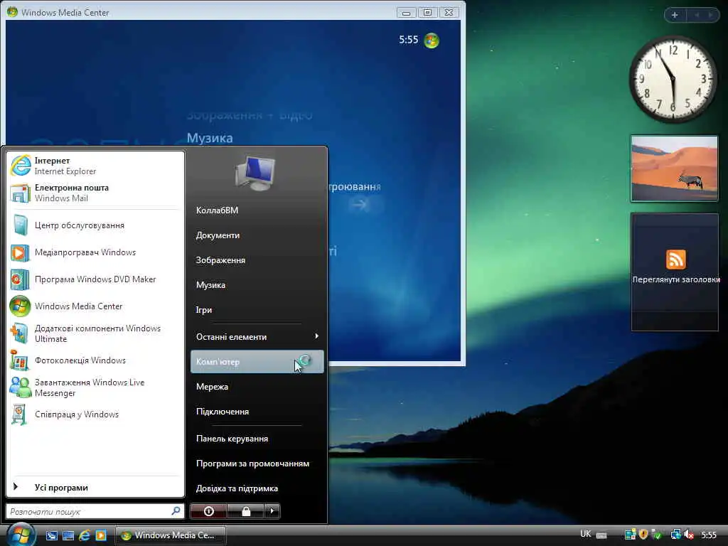Launch Фотоколекція Windows
728x546 pixels.
click(x=95, y=360)
